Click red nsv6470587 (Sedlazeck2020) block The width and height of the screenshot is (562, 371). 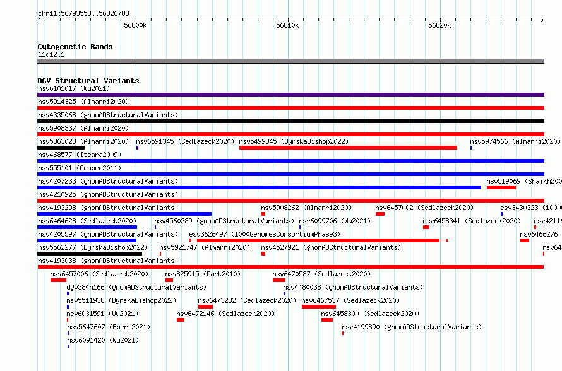pos(279,280)
